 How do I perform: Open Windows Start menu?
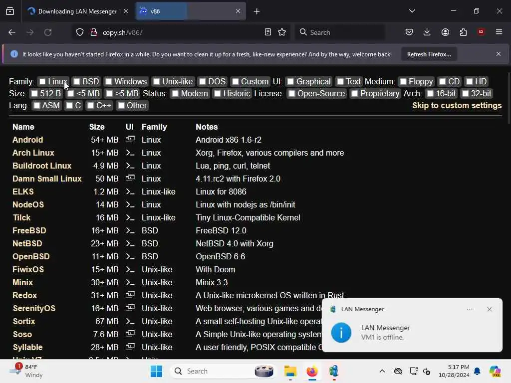coord(156,371)
